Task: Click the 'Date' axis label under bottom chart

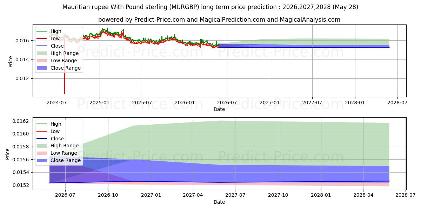Action: coord(219,202)
